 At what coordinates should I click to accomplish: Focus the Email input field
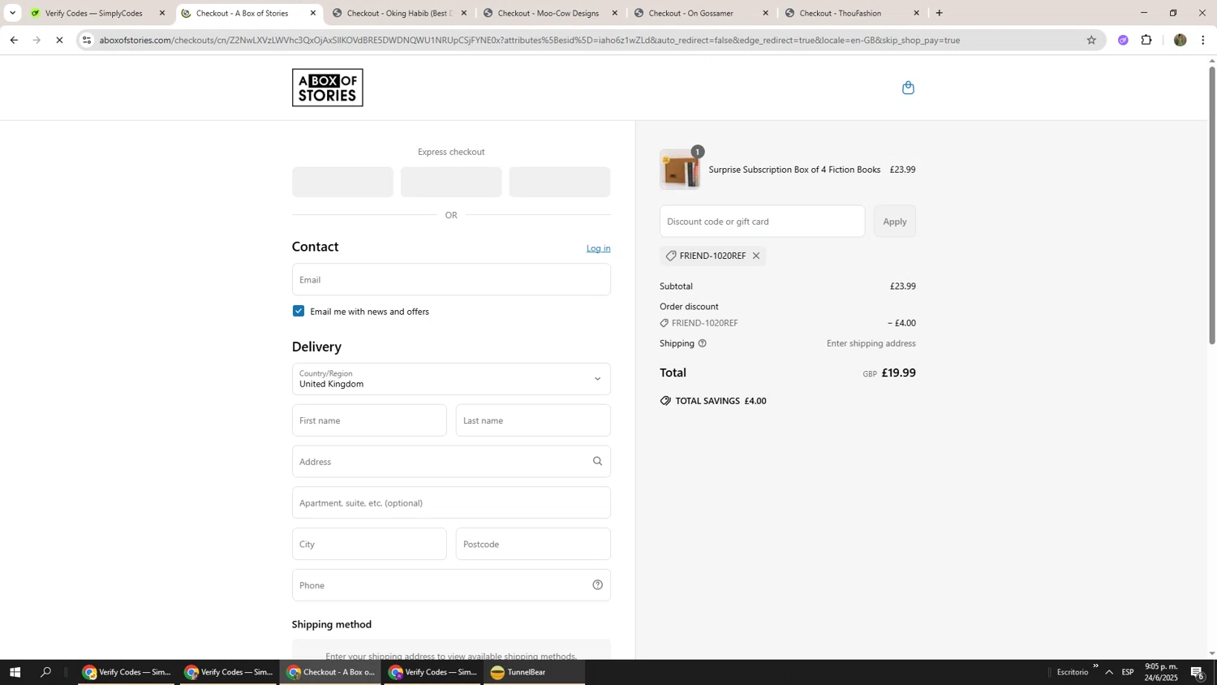(451, 279)
